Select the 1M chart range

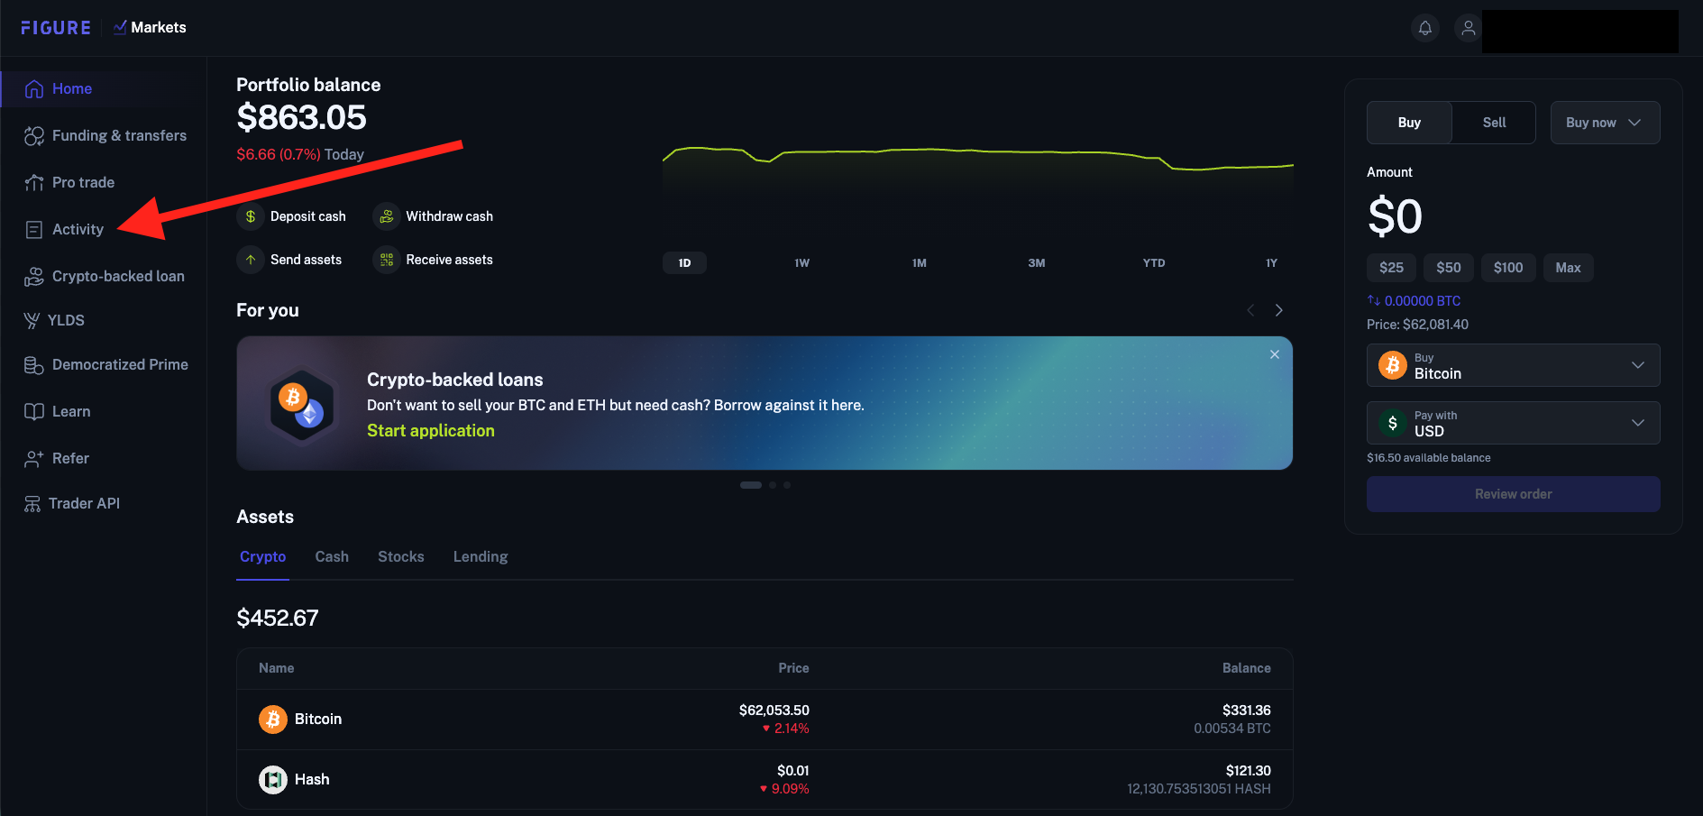point(920,262)
